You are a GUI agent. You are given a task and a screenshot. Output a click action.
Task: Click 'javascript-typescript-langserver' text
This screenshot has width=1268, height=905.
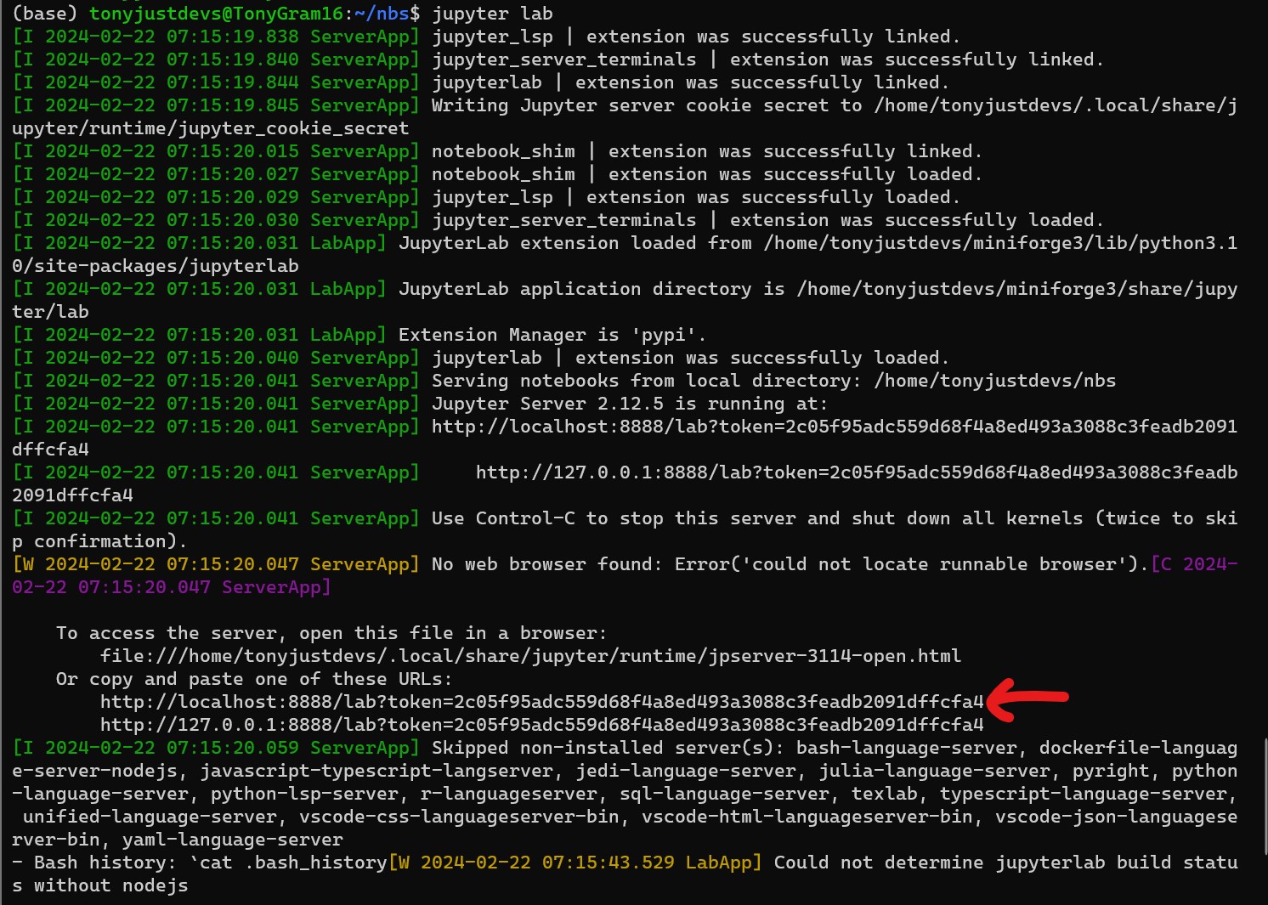[x=376, y=771]
